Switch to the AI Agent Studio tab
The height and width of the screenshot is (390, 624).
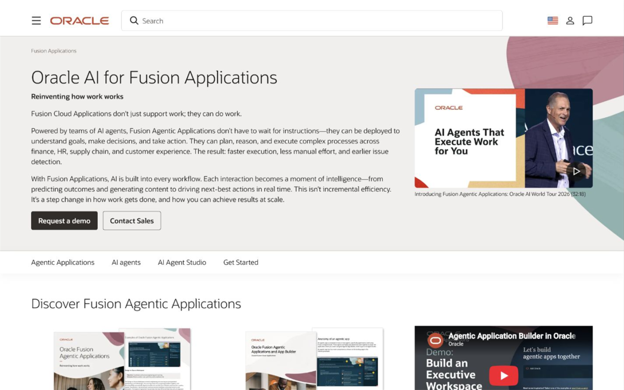pyautogui.click(x=182, y=262)
